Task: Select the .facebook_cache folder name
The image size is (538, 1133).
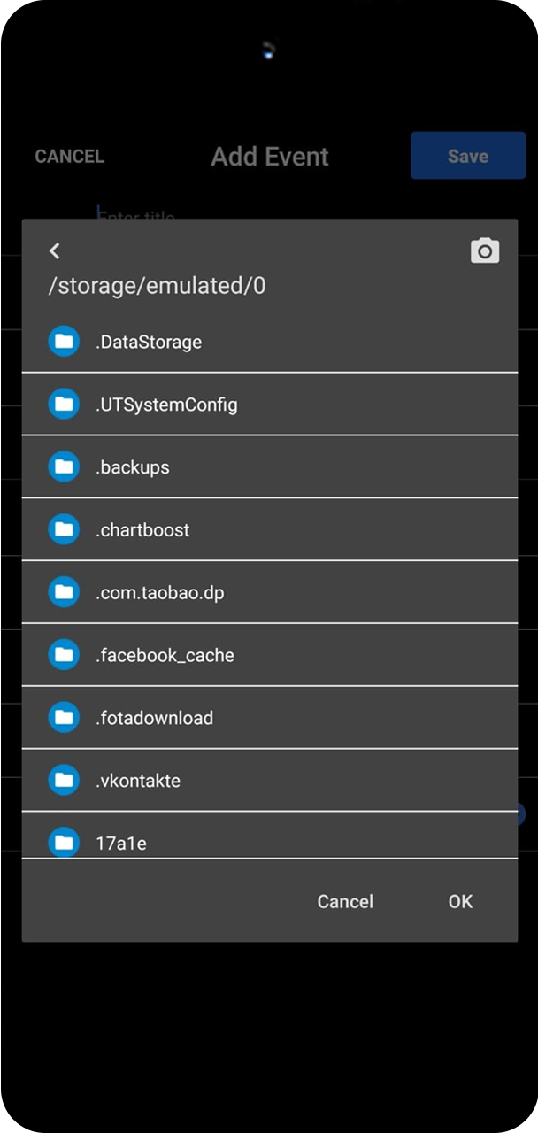Action: [x=165, y=656]
